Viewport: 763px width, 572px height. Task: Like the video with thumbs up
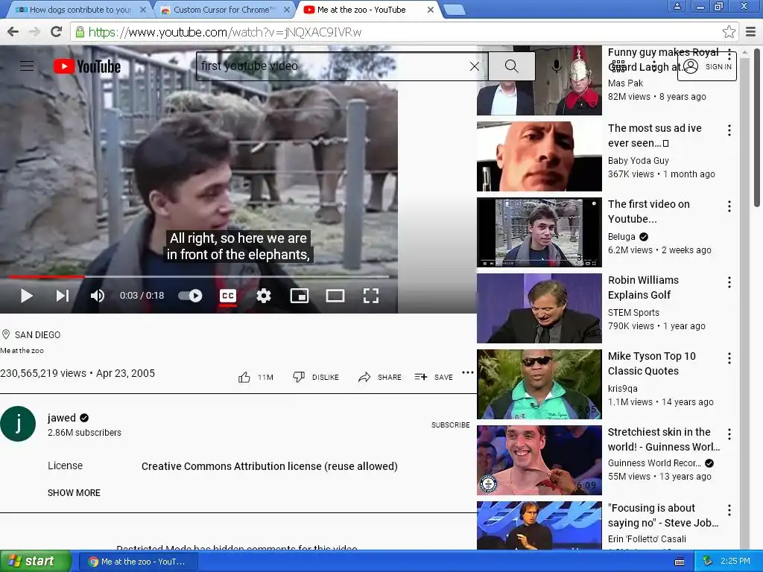(x=244, y=377)
